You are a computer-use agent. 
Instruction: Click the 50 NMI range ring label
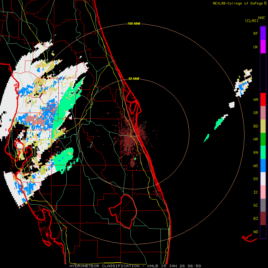134,79
